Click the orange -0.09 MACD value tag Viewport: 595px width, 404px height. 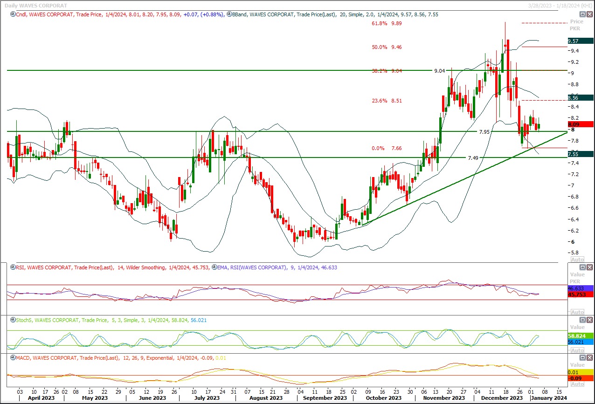coord(581,378)
